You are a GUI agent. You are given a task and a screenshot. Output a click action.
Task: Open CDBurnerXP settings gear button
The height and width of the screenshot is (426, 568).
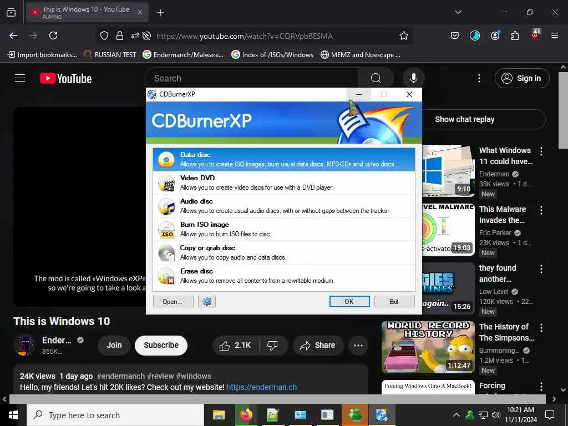coord(207,301)
